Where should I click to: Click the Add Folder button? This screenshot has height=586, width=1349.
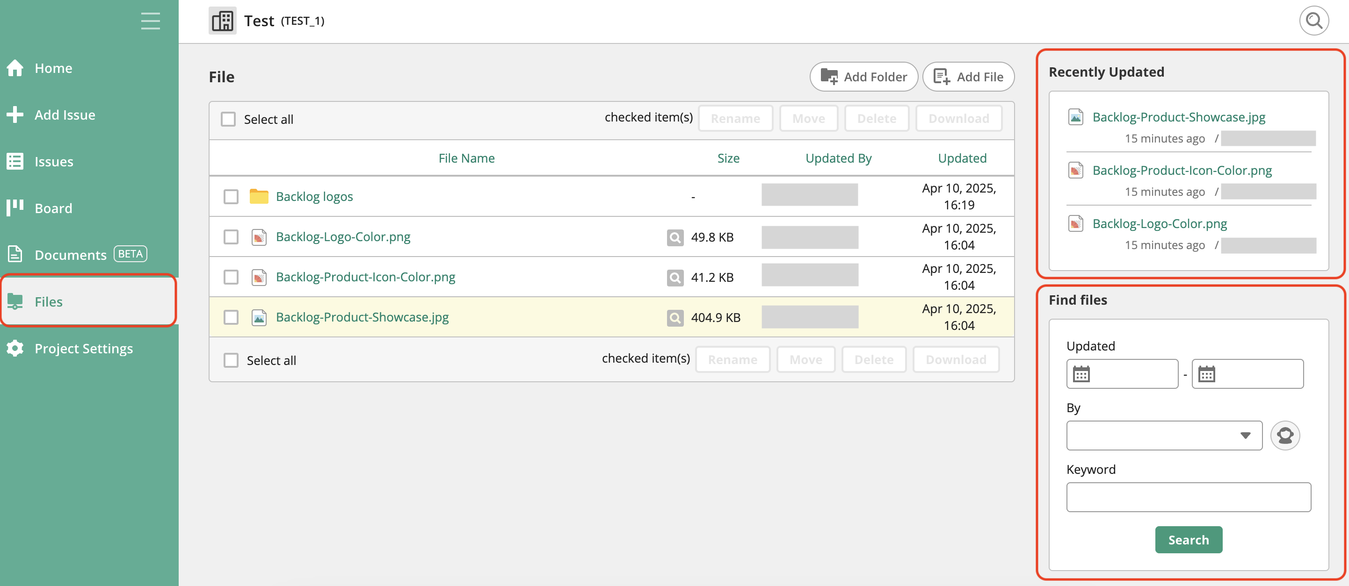[863, 76]
